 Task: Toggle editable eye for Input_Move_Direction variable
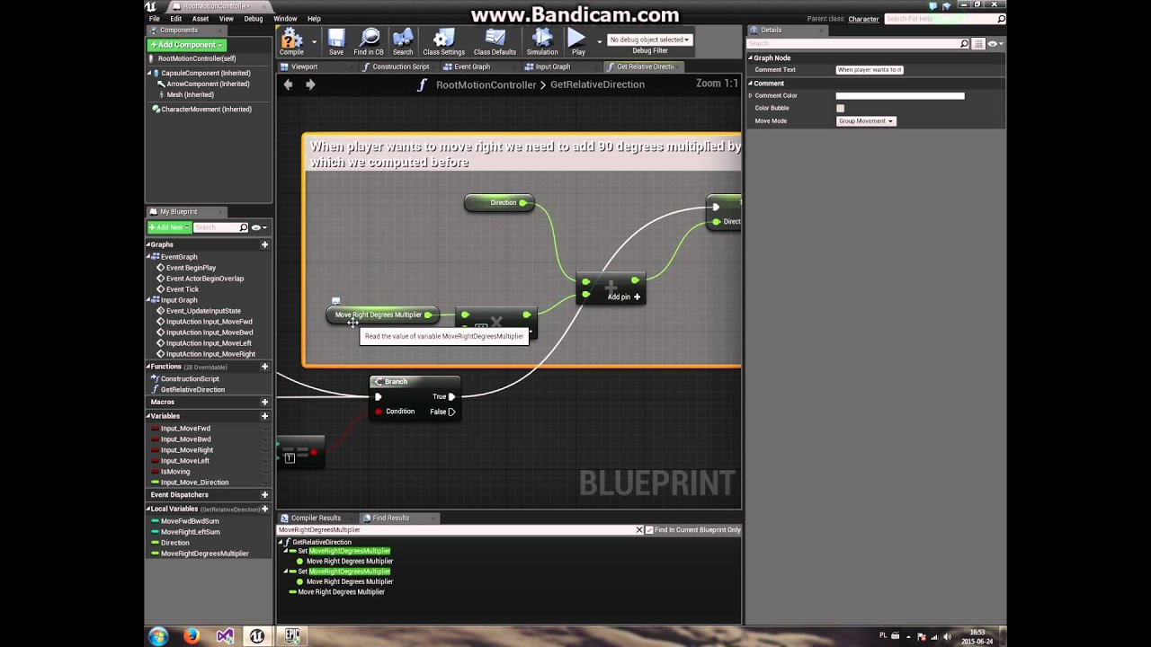[x=265, y=483]
